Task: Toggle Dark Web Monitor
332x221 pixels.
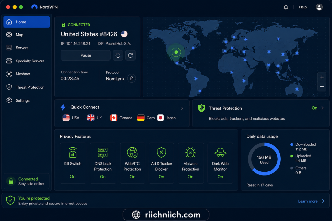Action: coord(220,163)
